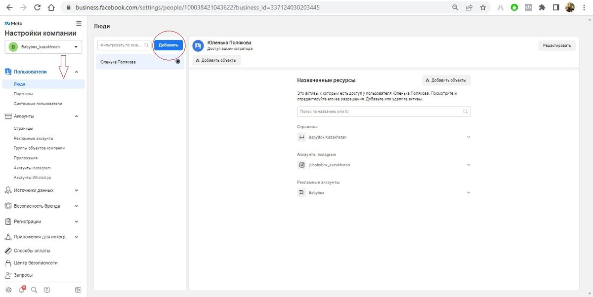Screen dimensions: 593x297
Task: Open the Babybox_kazakhstan company dropdown
Action: [43, 47]
